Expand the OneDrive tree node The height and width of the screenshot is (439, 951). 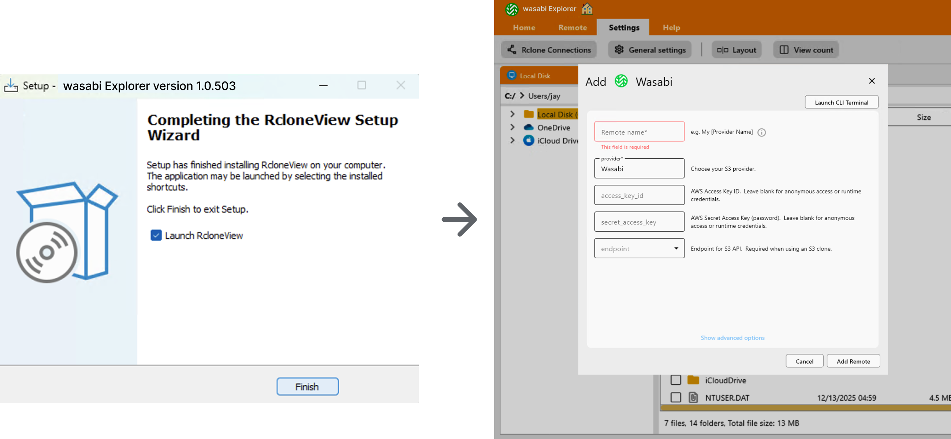tap(512, 128)
